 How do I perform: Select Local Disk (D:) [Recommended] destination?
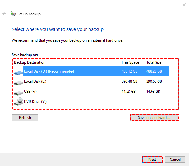point(49,71)
